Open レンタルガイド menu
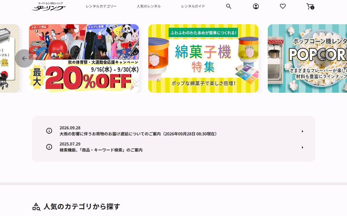347x216 pixels. [193, 6]
